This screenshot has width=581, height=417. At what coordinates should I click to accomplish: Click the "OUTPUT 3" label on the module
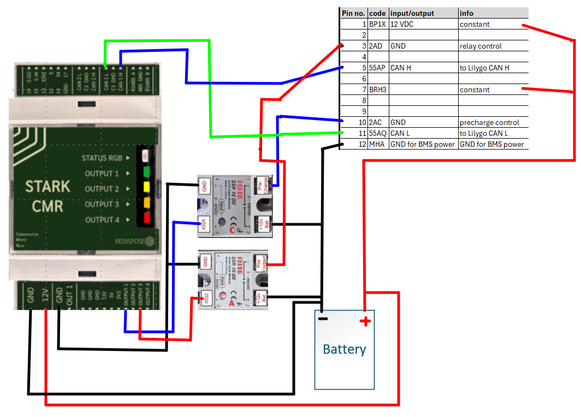coord(102,204)
